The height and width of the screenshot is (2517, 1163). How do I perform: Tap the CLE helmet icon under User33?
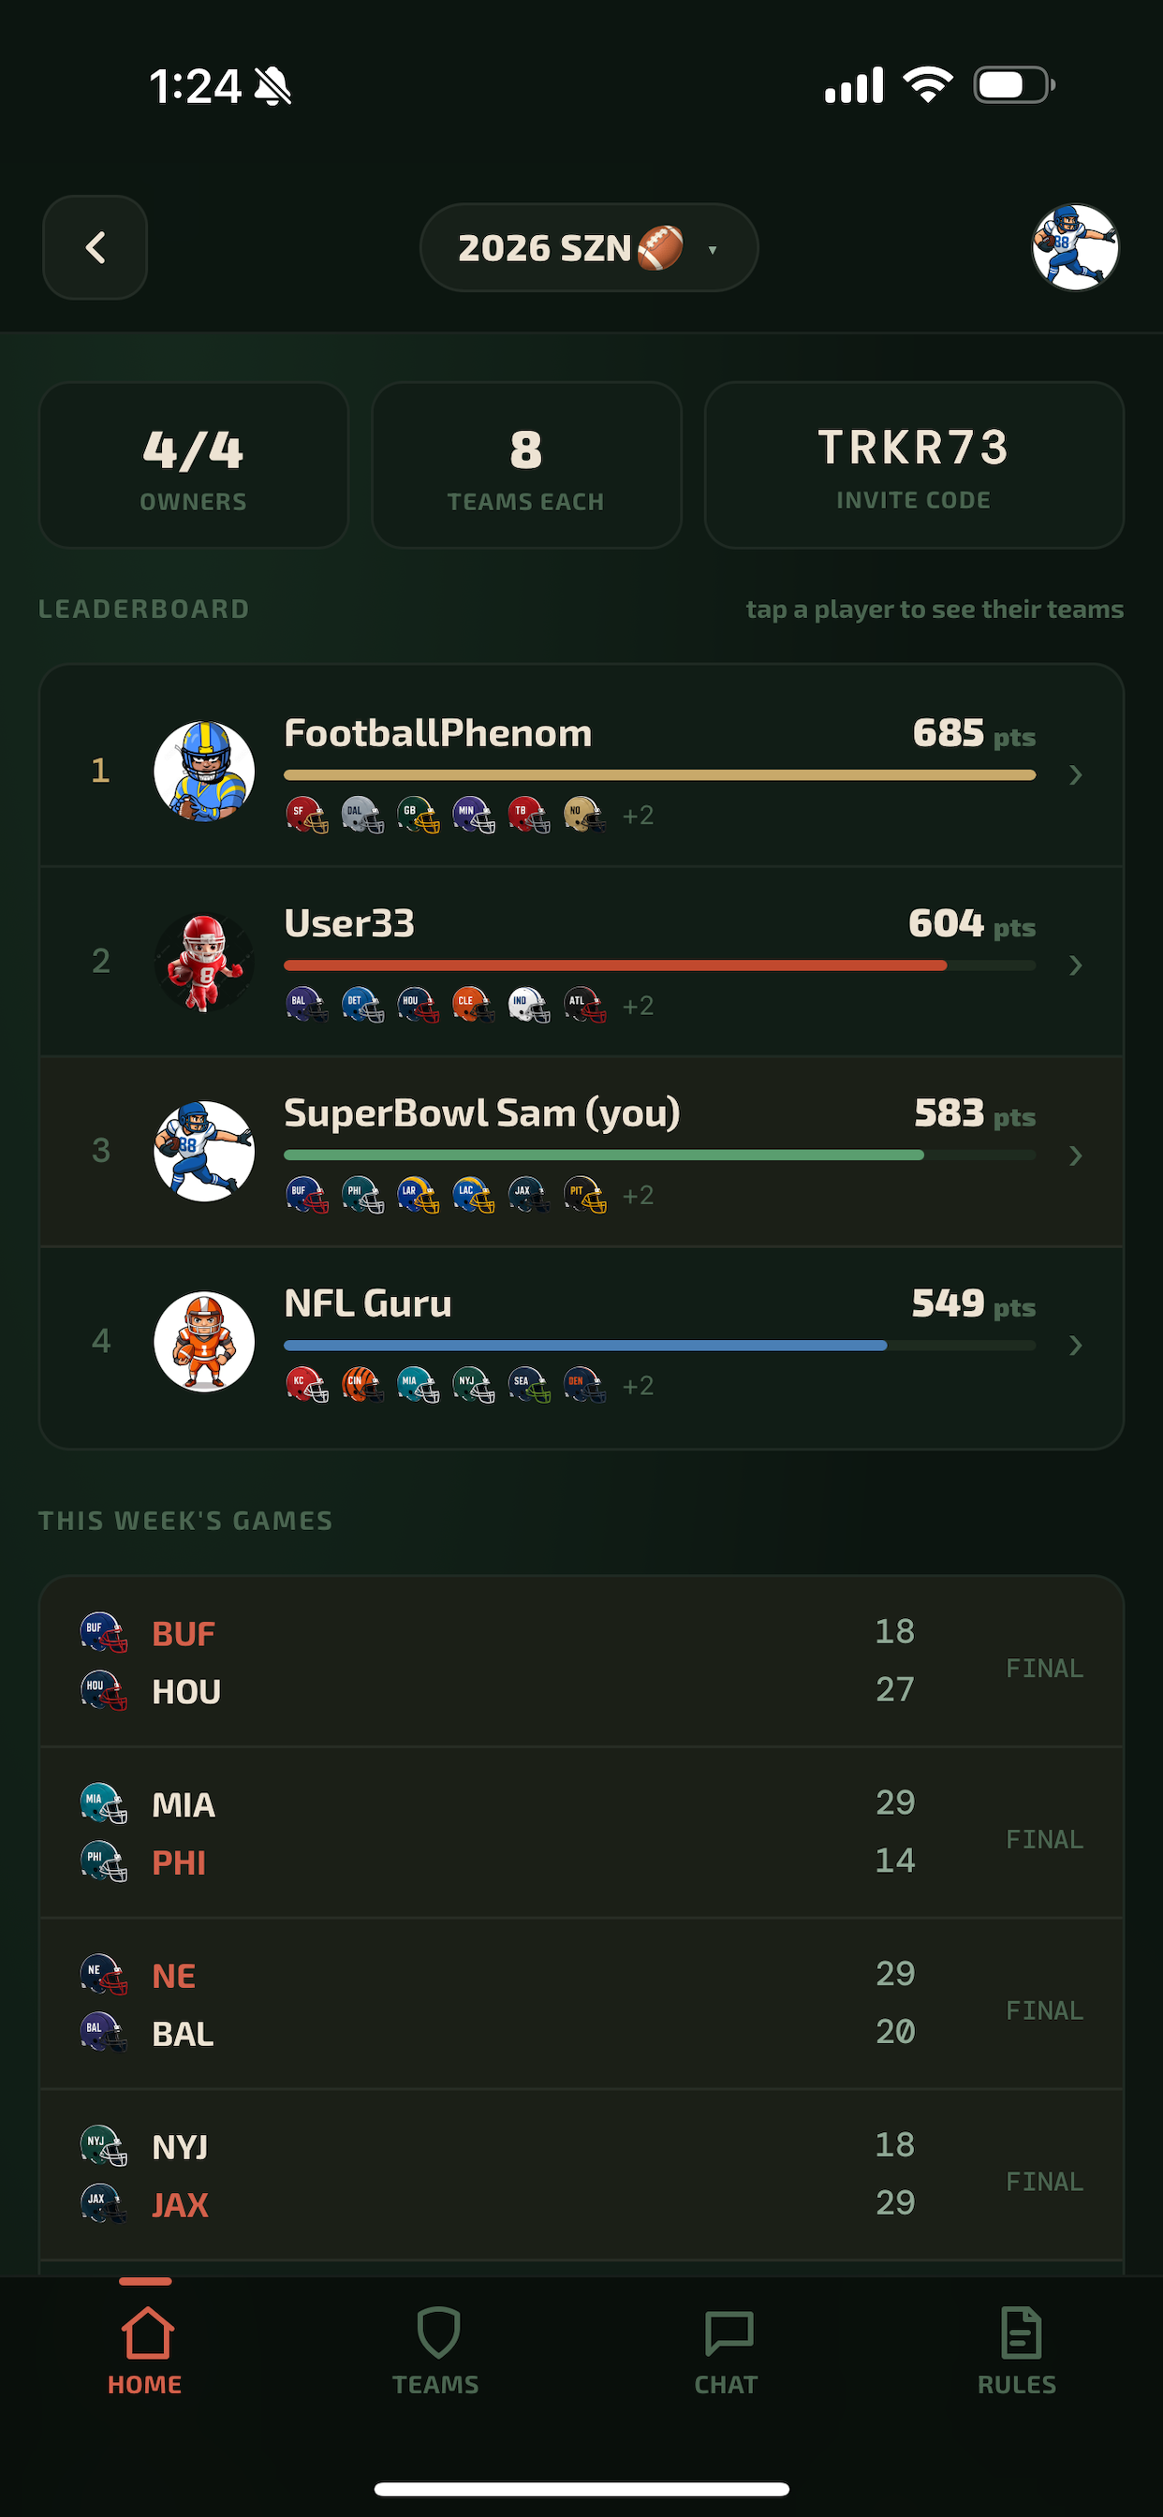click(473, 1004)
